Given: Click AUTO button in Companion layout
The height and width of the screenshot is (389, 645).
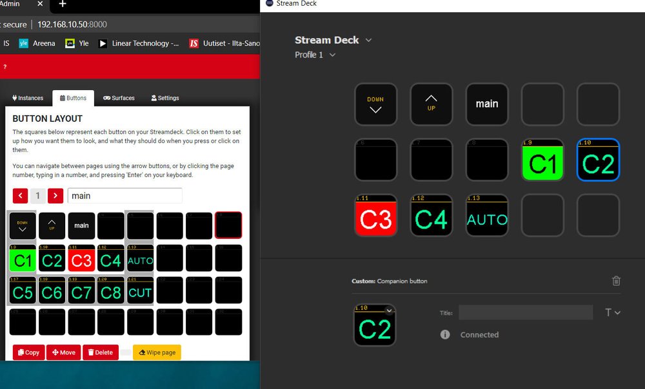Looking at the screenshot, I should tap(140, 258).
